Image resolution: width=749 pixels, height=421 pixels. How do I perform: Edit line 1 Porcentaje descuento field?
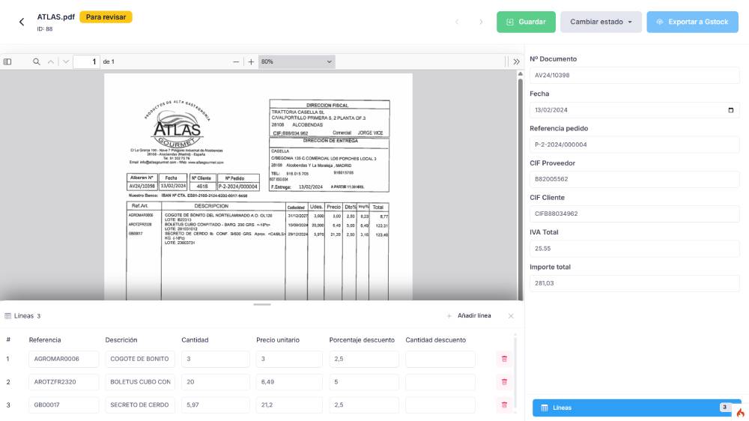click(x=364, y=359)
